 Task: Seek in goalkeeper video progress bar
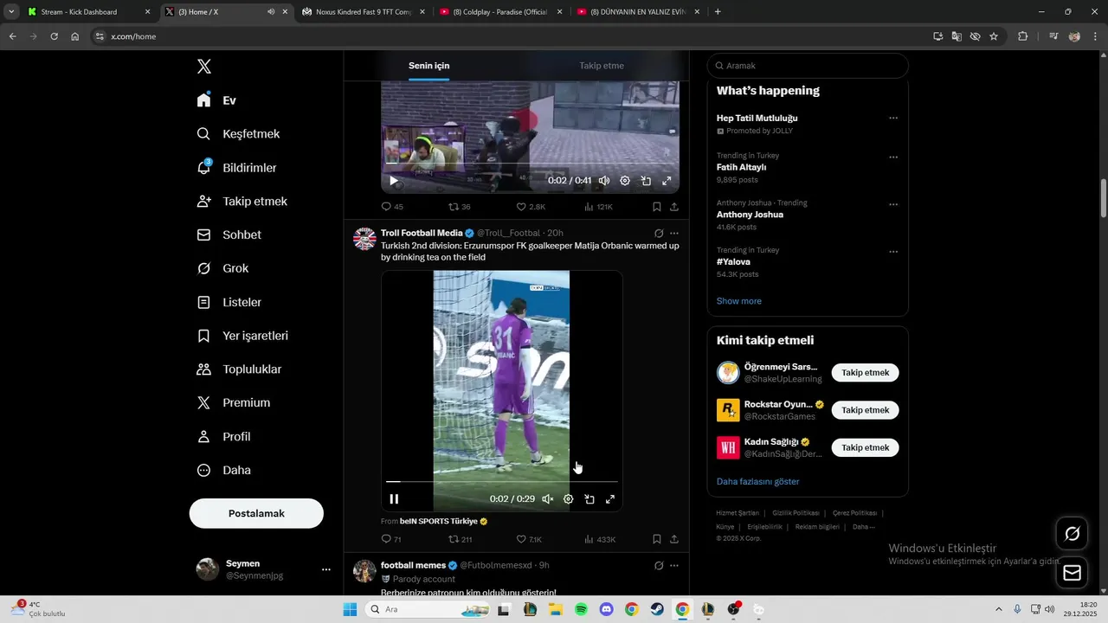click(502, 481)
